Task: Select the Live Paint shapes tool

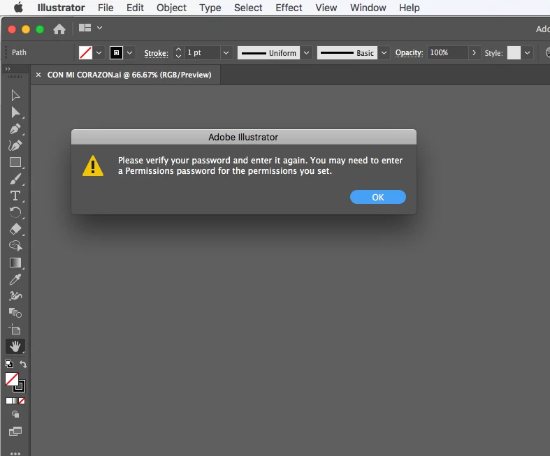Action: (15, 313)
